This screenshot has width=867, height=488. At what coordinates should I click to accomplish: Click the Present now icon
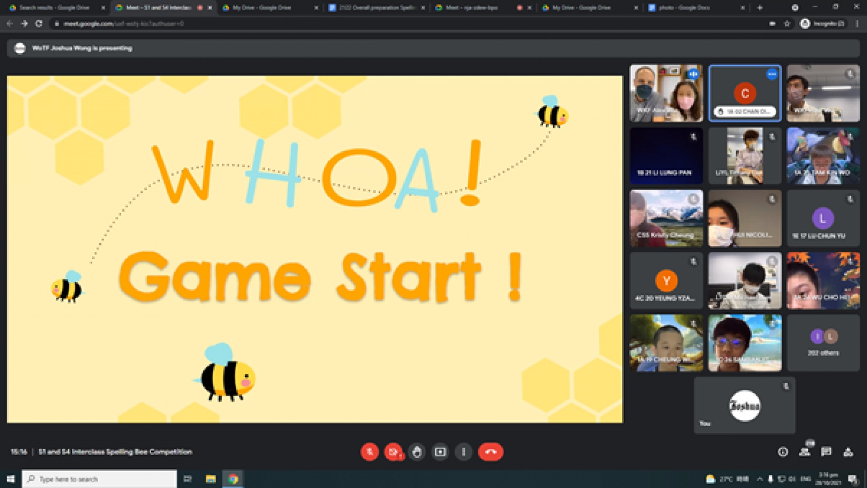pyautogui.click(x=440, y=452)
